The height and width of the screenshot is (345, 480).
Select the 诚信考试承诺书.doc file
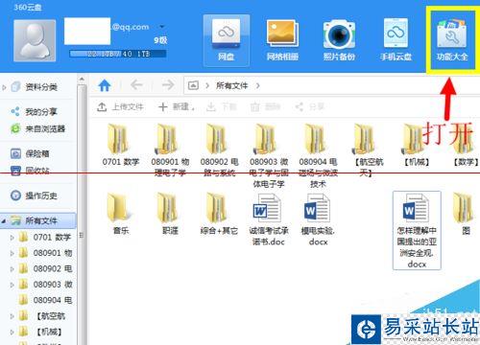[269, 219]
